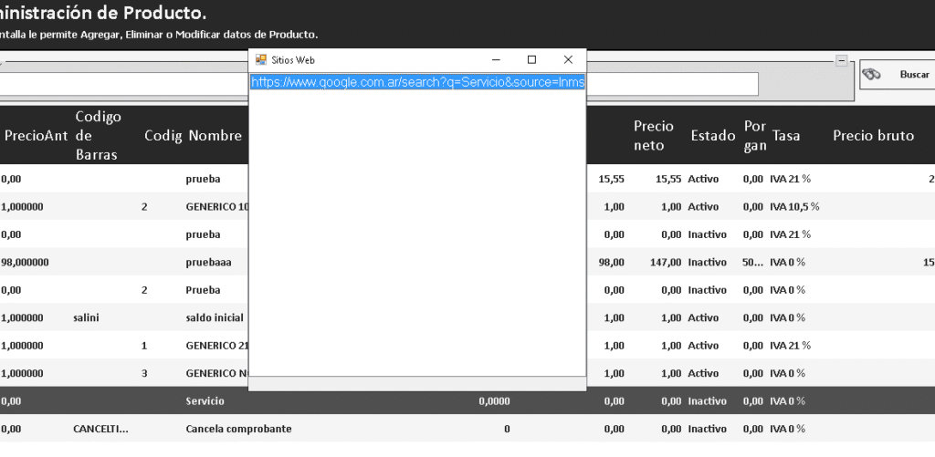Close the Sitios Web dialog
The image size is (935, 457).
click(x=567, y=59)
